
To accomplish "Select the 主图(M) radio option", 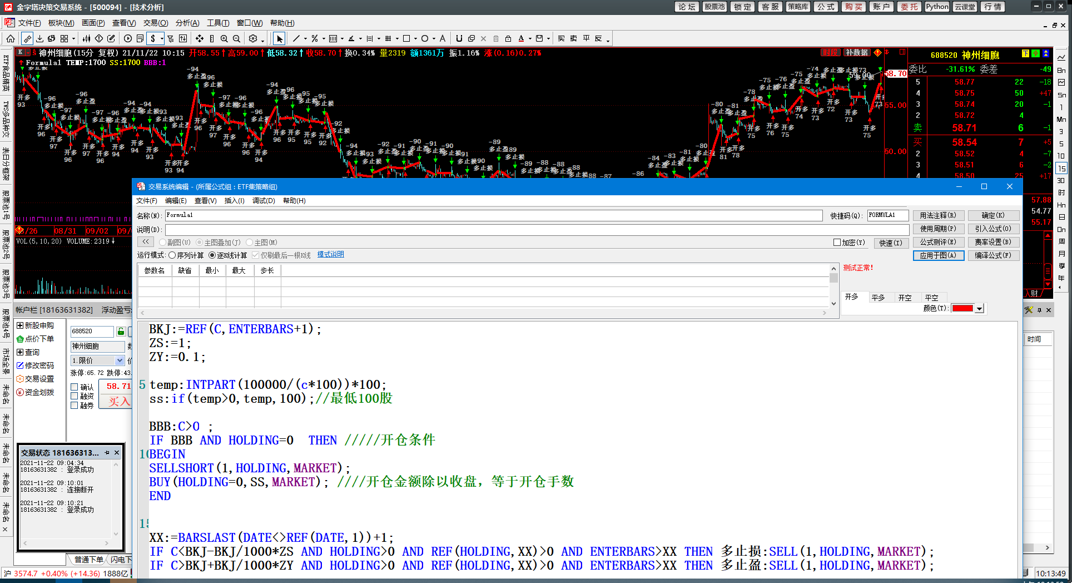I will 249,243.
